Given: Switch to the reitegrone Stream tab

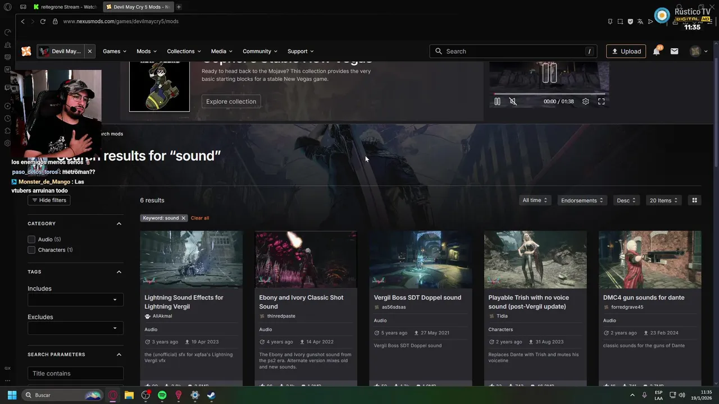Looking at the screenshot, I should pyautogui.click(x=65, y=7).
